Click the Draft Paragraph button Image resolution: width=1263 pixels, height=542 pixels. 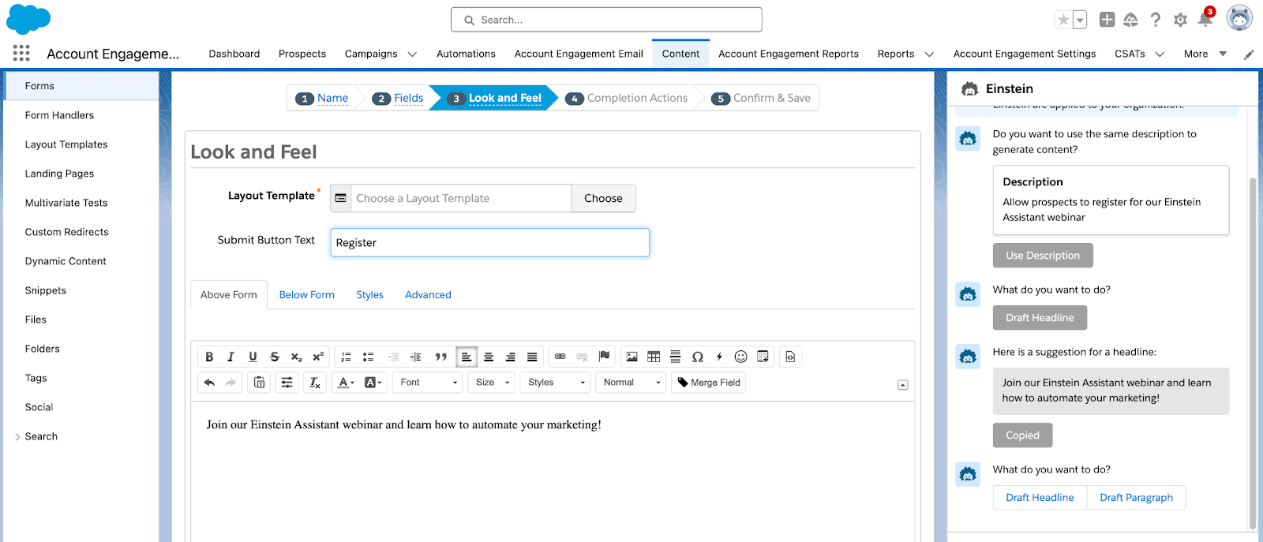[1136, 497]
